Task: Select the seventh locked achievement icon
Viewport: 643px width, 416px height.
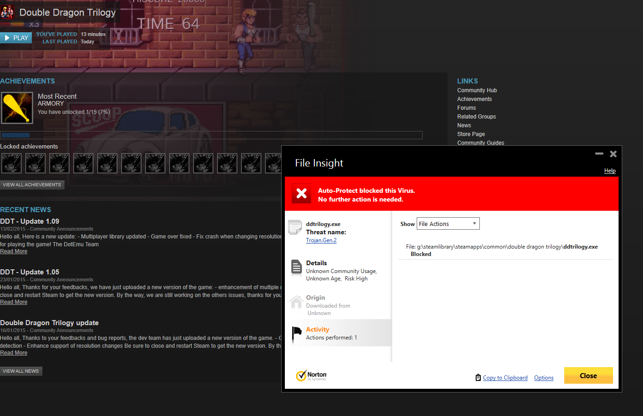Action: tap(155, 163)
